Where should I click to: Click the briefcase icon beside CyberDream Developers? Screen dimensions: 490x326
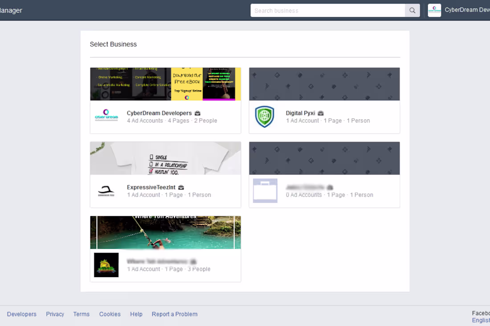click(197, 113)
